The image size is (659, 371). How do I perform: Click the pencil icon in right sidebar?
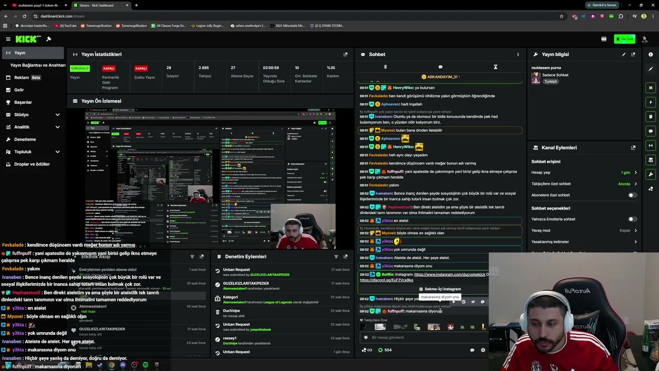[x=651, y=69]
